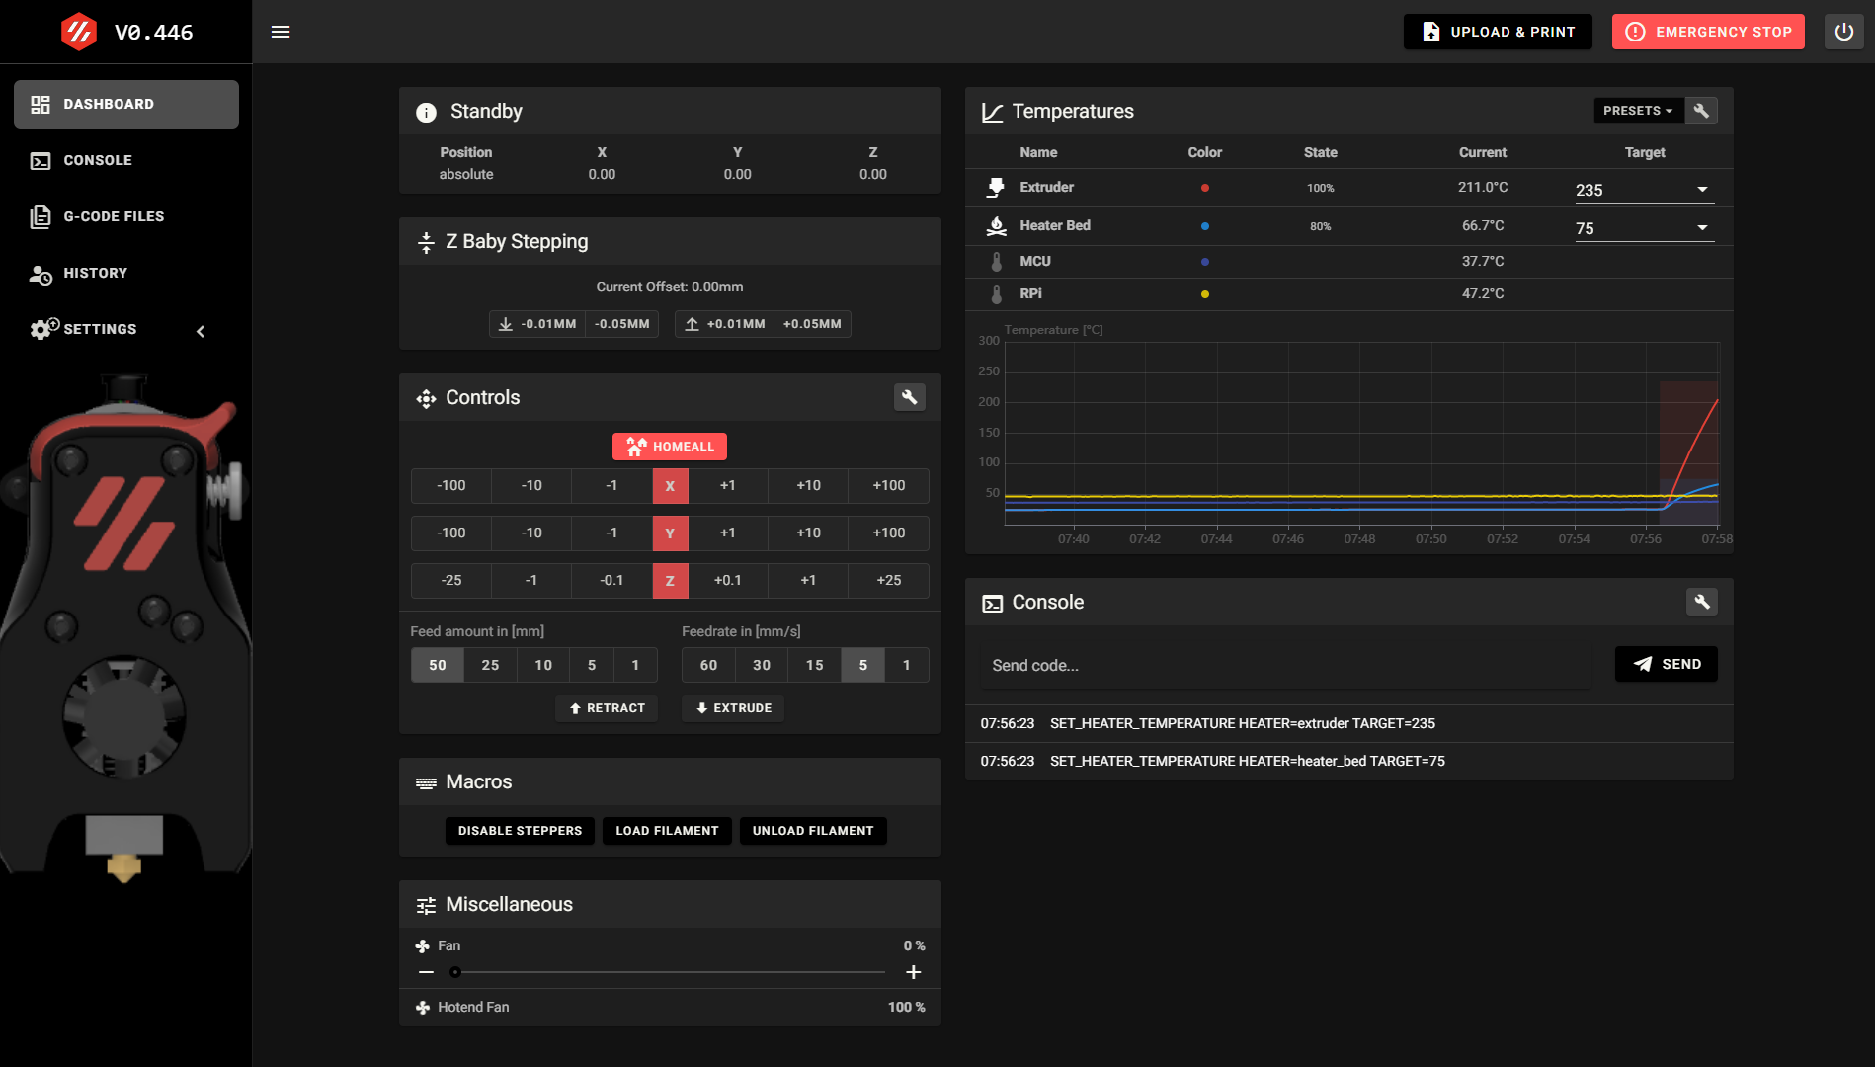
Task: Lower Z offset by 0.01mm
Action: 537,324
